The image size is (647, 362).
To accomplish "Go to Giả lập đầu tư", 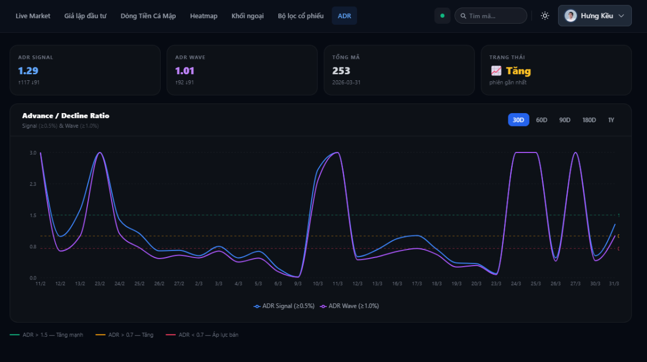I will (85, 16).
